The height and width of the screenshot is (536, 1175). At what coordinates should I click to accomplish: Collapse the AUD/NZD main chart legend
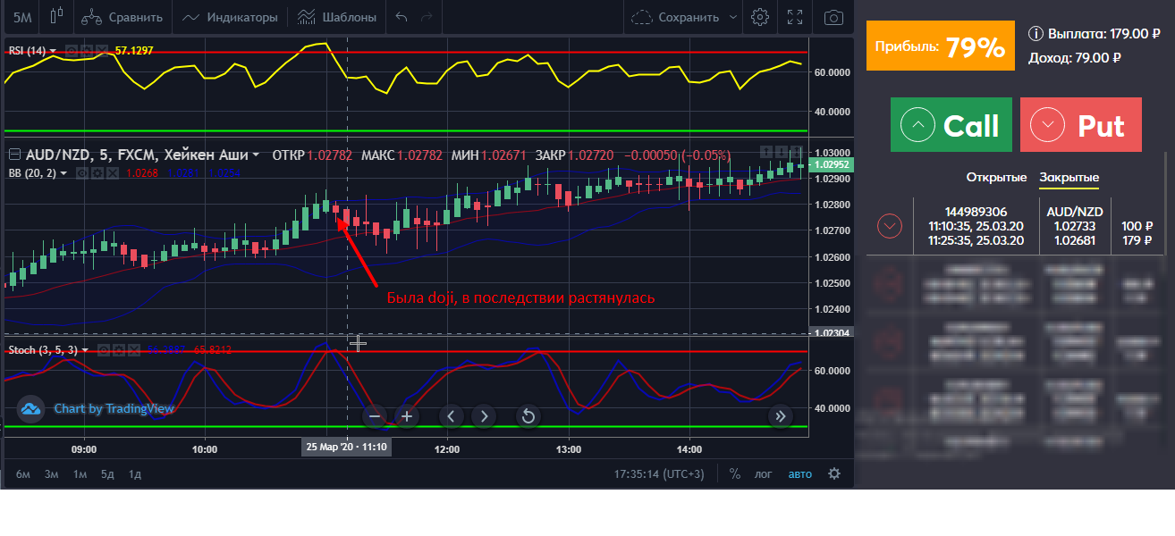(14, 155)
